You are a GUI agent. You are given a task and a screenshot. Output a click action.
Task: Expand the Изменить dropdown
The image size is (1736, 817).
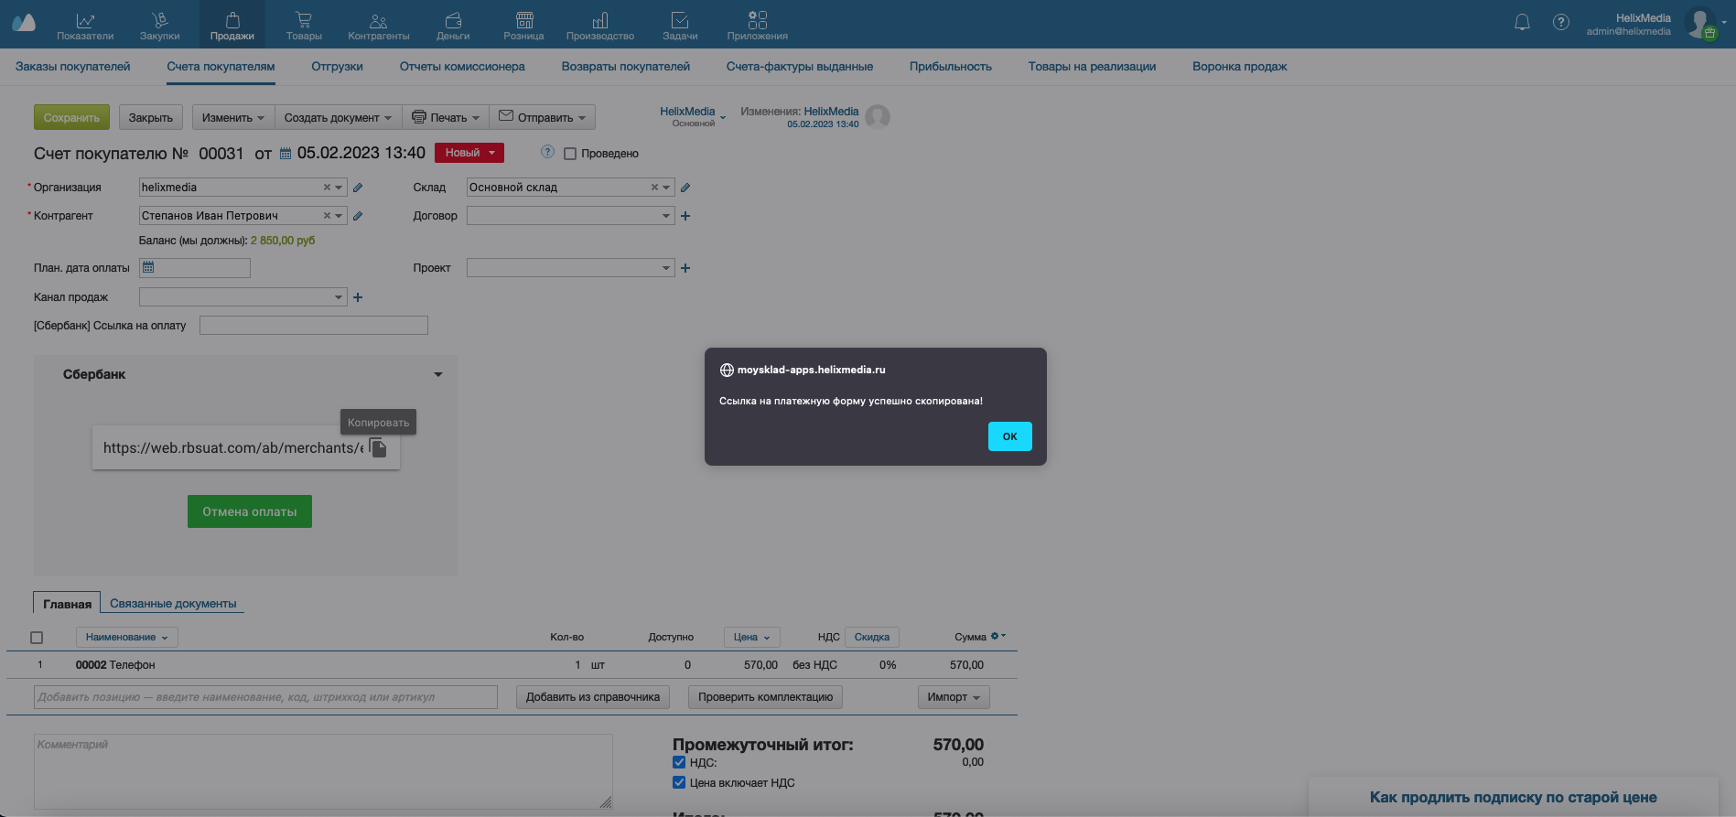[233, 117]
